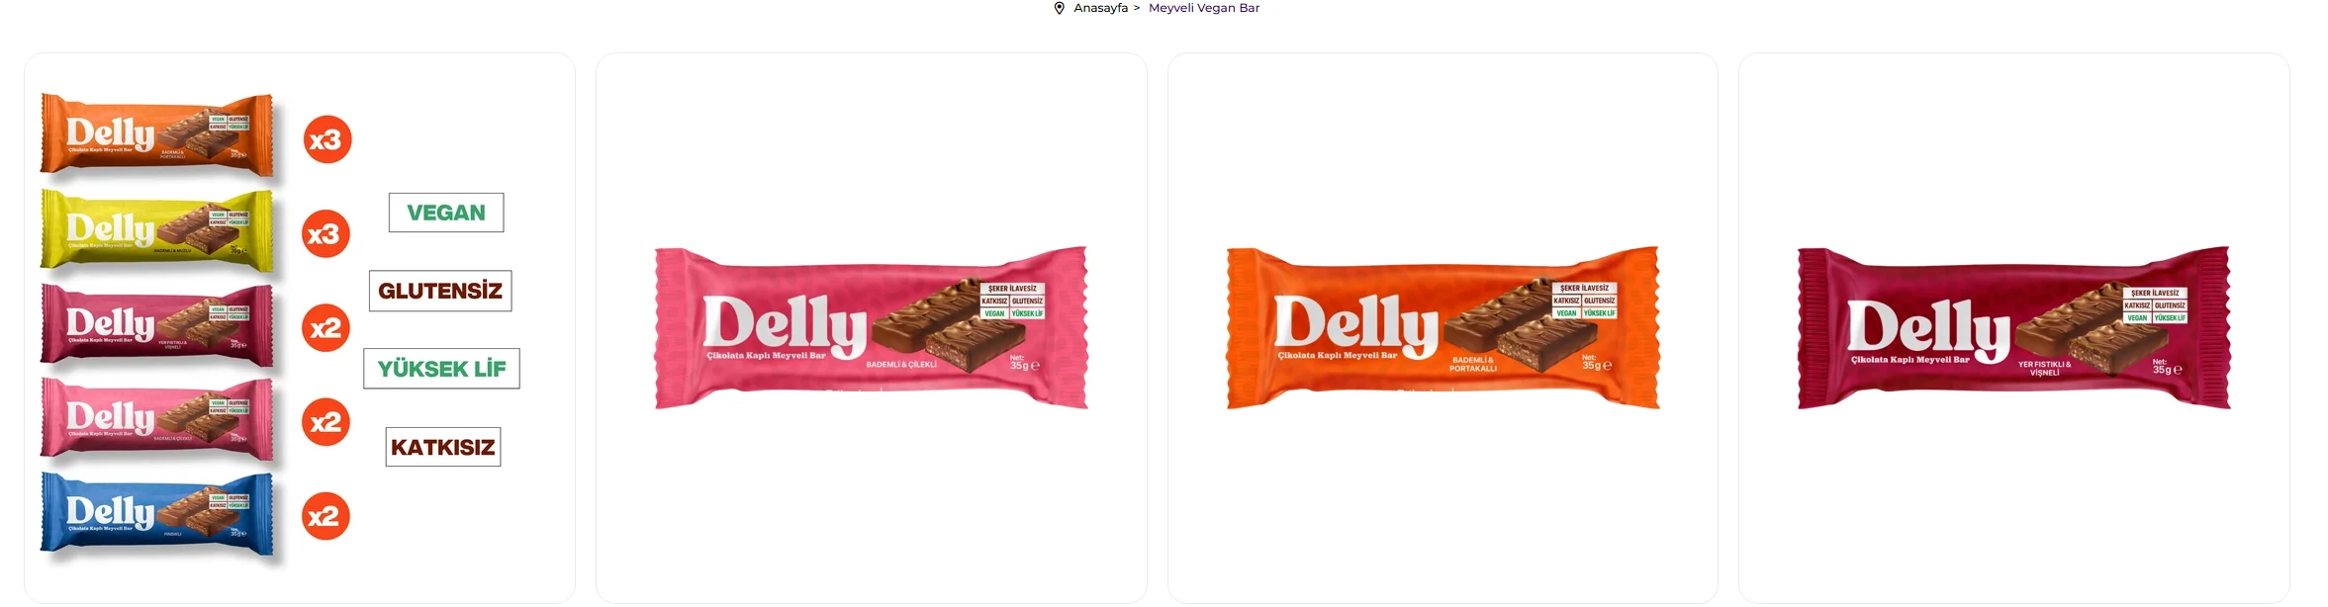Viewport: 2328px width, 607px height.
Task: Click the x2 badge beside blue bar
Action: pos(326,516)
